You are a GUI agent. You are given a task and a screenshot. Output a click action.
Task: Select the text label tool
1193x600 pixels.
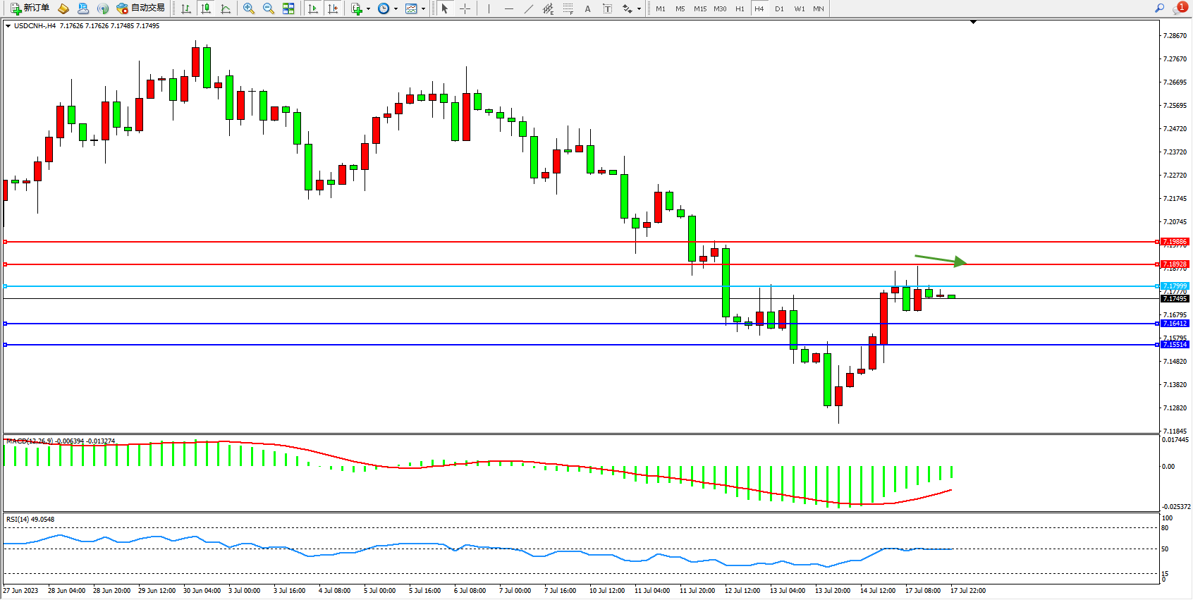608,8
